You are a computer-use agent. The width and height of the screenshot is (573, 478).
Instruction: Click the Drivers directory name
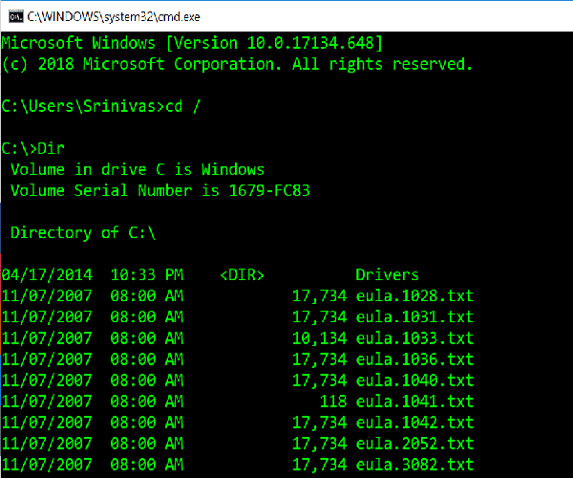tap(387, 275)
